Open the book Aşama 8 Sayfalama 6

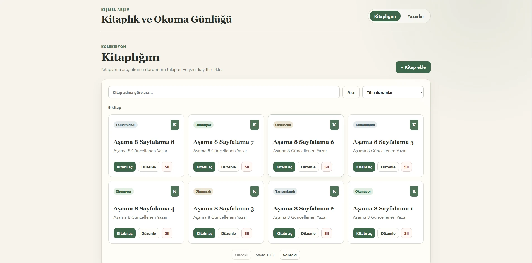(284, 167)
